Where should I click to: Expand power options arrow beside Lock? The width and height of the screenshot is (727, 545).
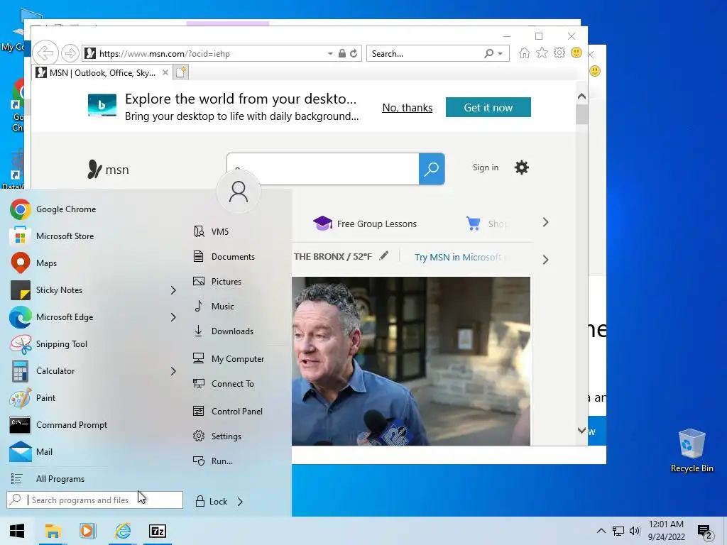click(240, 502)
